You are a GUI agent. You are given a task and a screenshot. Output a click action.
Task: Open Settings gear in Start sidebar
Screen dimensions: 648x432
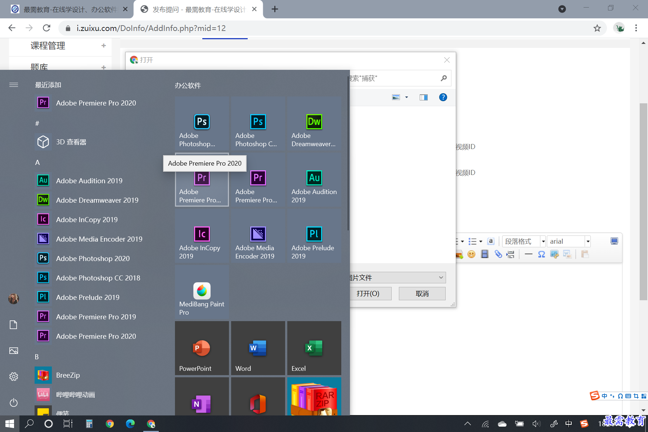pyautogui.click(x=14, y=377)
